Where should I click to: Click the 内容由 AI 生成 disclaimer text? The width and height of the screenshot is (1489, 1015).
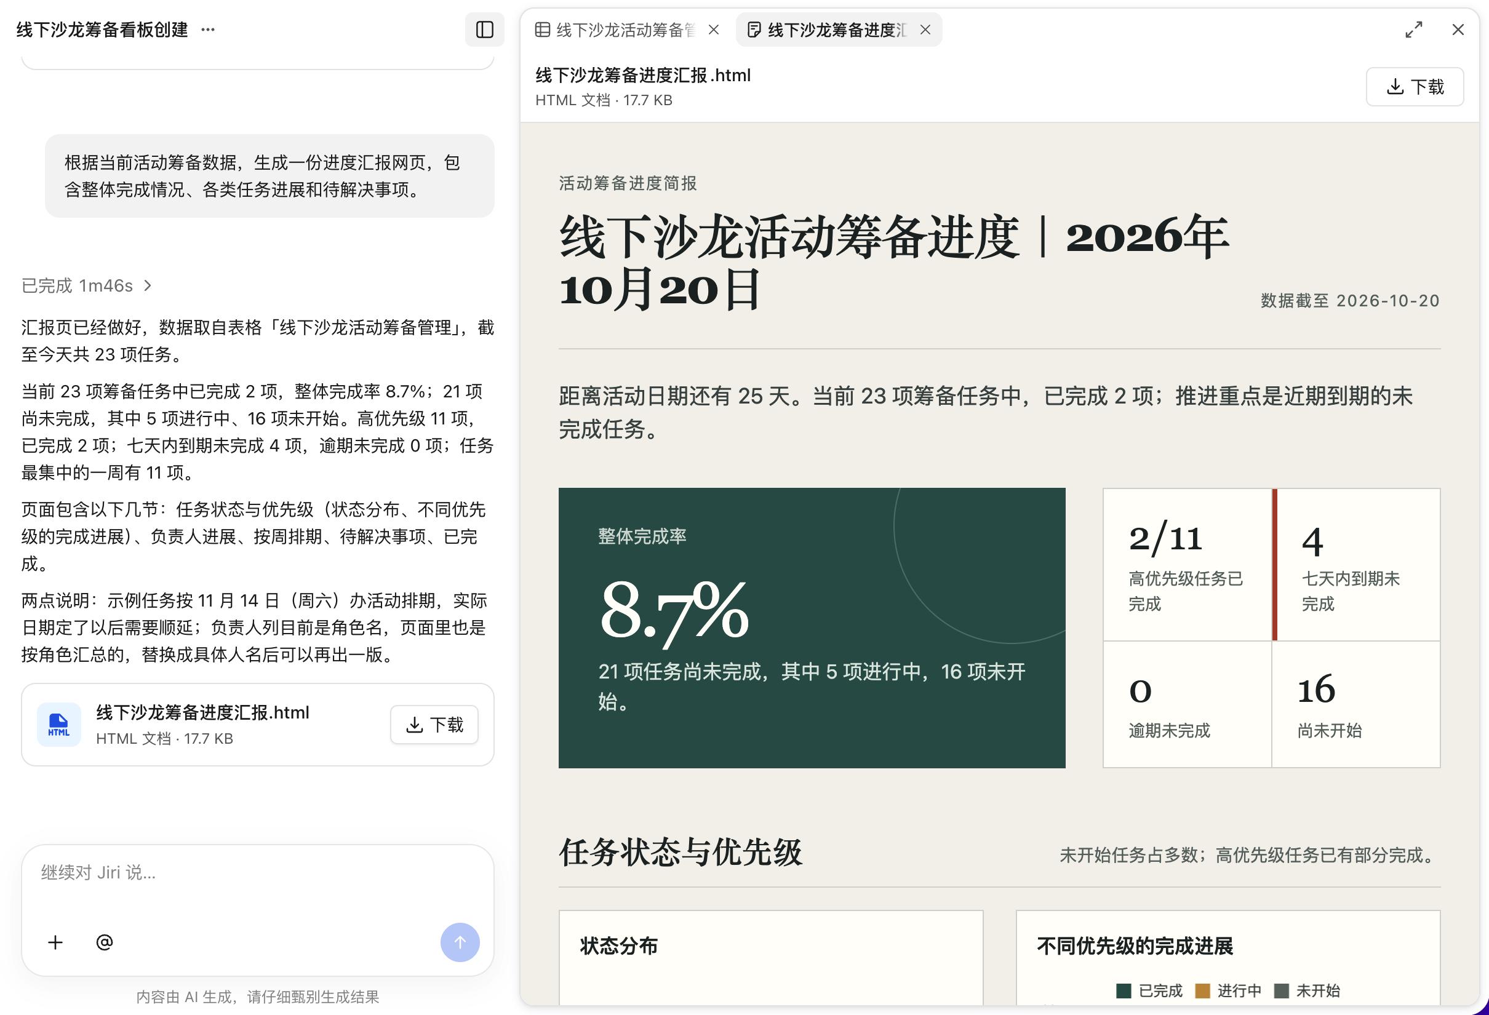coord(258,997)
